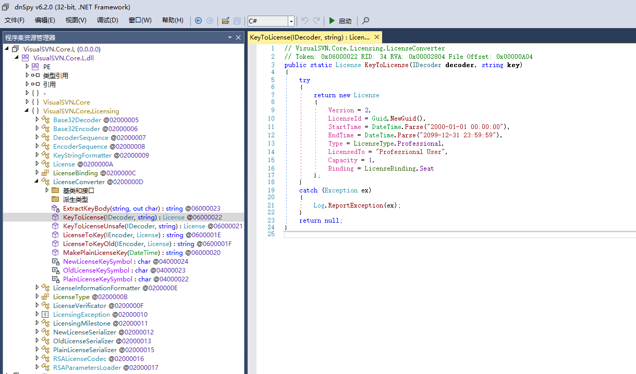The height and width of the screenshot is (374, 636).
Task: Navigate forward using the toolbar forward arrow
Action: click(x=210, y=21)
